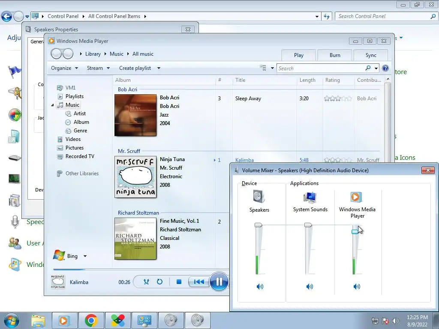
Task: Click Music in Media Player breadcrumb
Action: (x=117, y=54)
